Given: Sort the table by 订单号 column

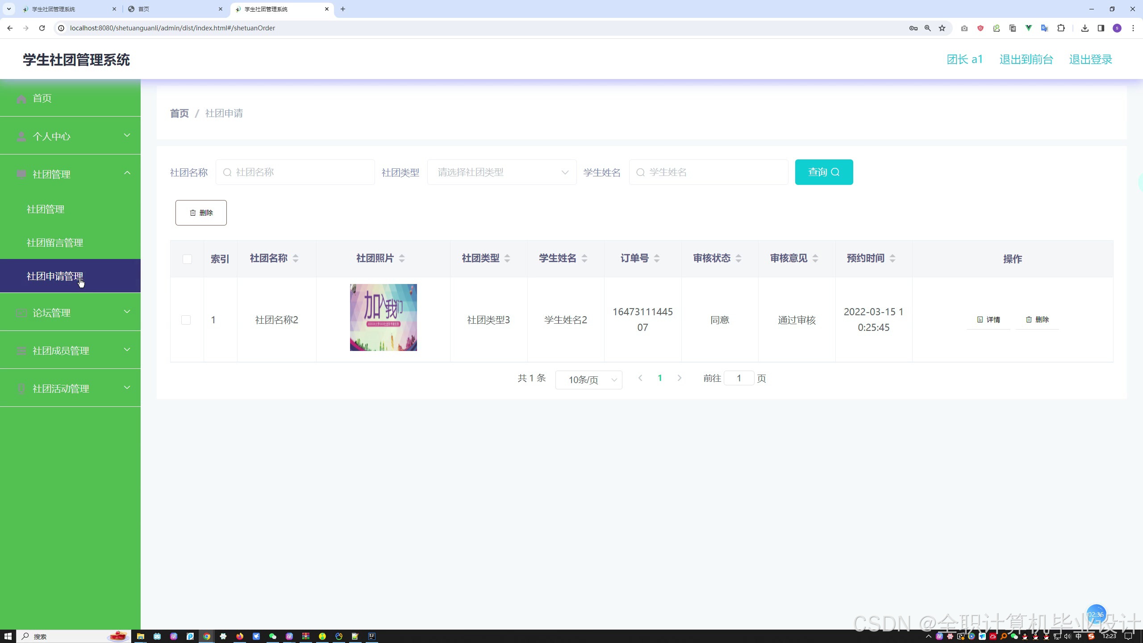Looking at the screenshot, I should (x=657, y=258).
